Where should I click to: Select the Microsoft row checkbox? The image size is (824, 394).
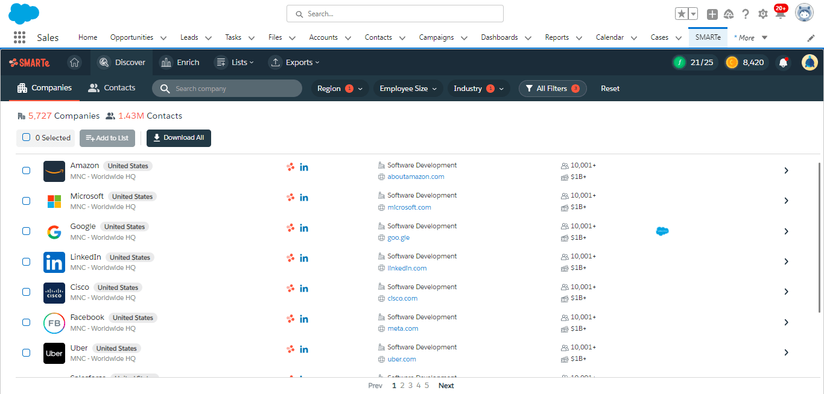click(x=27, y=201)
